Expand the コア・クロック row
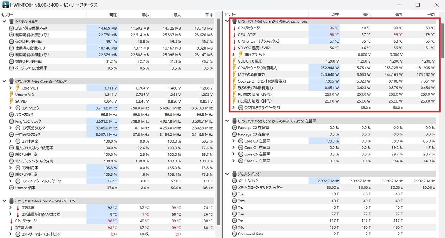This screenshot has width=445, height=238. click(x=11, y=108)
